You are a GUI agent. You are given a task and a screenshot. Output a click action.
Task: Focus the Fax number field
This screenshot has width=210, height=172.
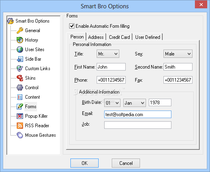178,80
